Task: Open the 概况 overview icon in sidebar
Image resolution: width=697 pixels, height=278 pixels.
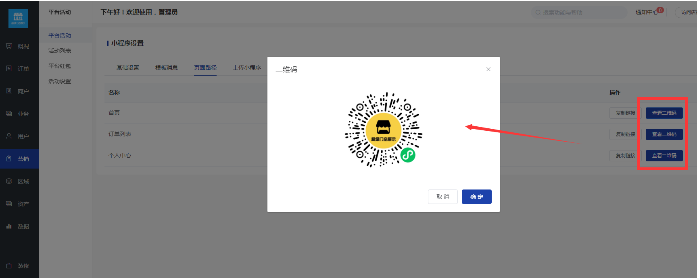Action: (x=9, y=46)
